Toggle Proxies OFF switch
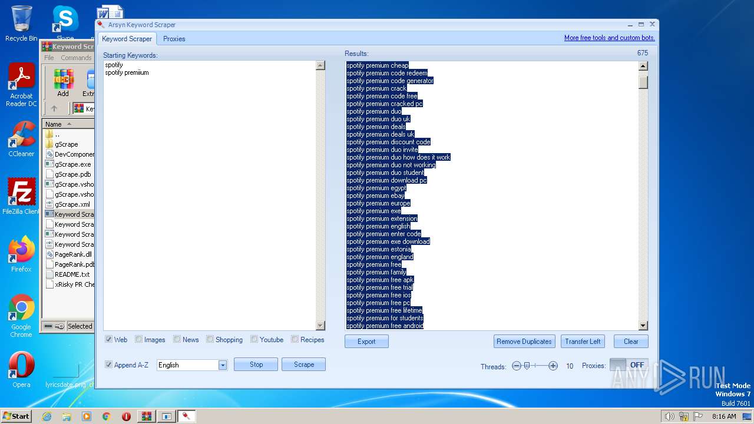 [x=629, y=365]
